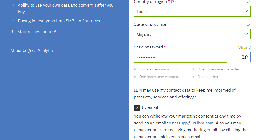256x140 pixels.
Task: Click the green checkmark above Country field
Action: pos(248,2)
